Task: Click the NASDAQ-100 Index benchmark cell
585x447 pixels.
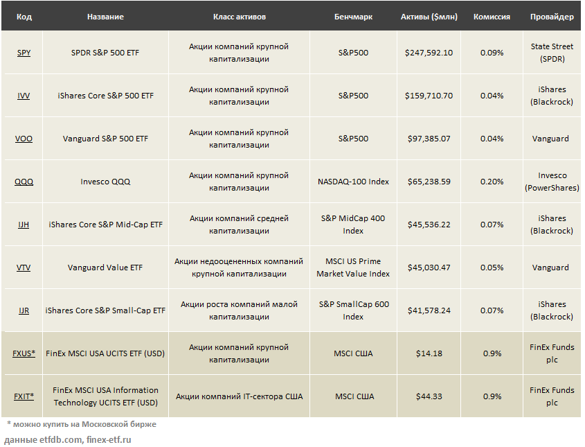Action: click(x=353, y=182)
